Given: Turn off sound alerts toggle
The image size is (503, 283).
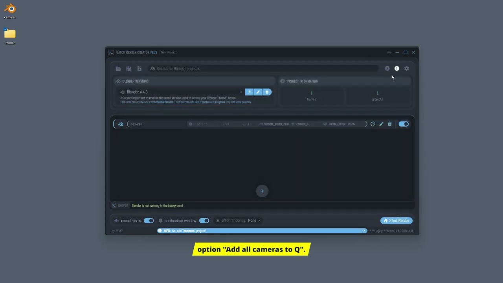Looking at the screenshot, I should (x=149, y=221).
